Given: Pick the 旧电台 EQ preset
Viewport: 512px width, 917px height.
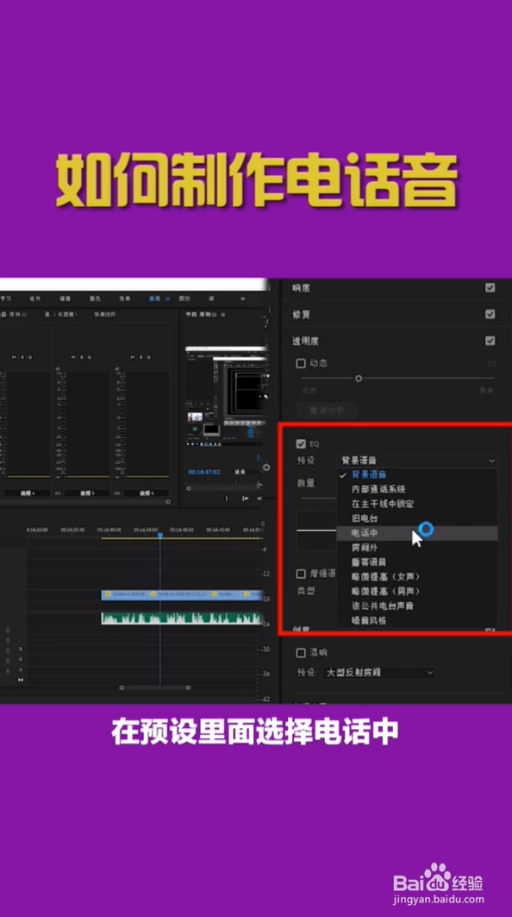Looking at the screenshot, I should 416,518.
